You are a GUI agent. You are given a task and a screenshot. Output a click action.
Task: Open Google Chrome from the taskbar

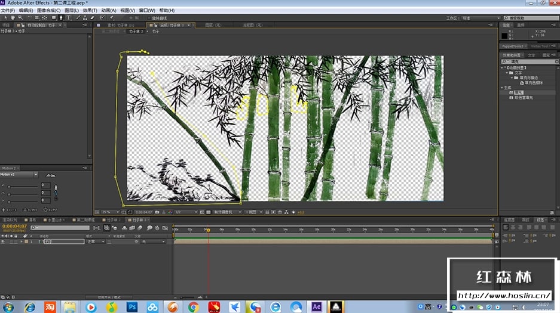(x=193, y=306)
